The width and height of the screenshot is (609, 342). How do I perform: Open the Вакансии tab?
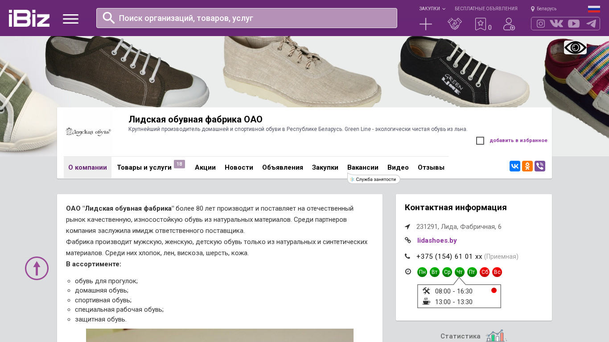(363, 167)
